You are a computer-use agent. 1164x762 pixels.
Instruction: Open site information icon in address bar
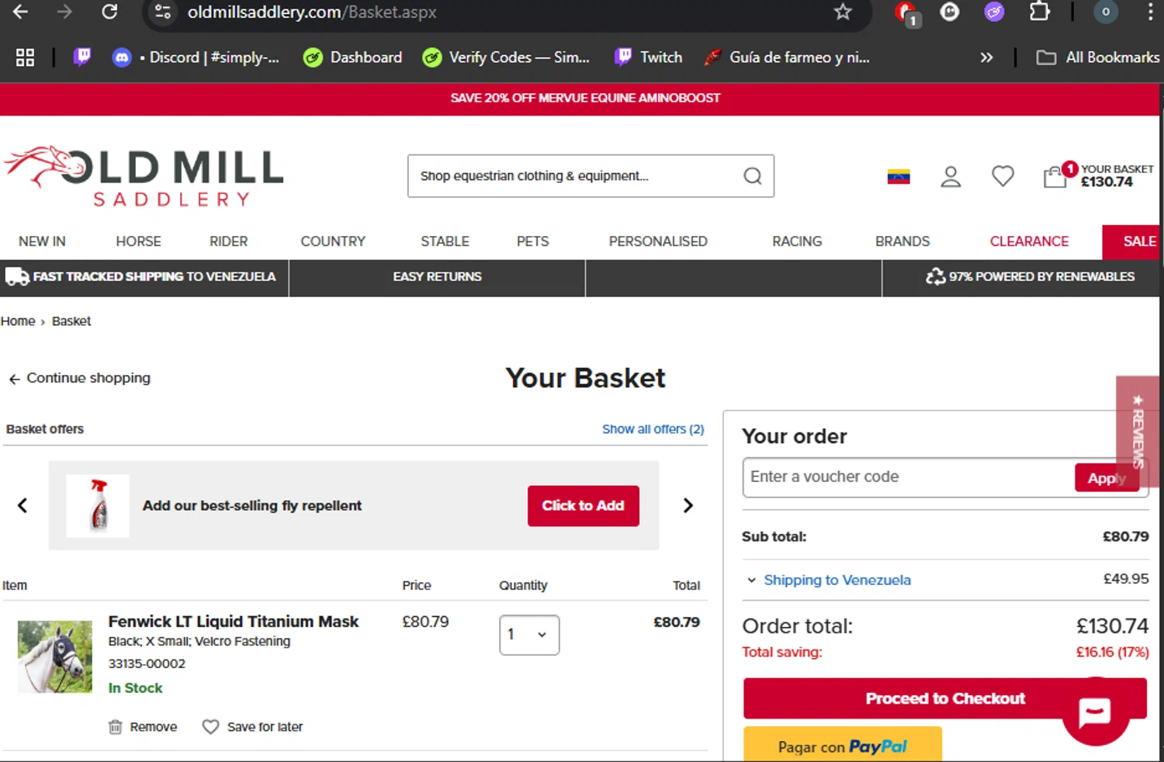coord(163,12)
